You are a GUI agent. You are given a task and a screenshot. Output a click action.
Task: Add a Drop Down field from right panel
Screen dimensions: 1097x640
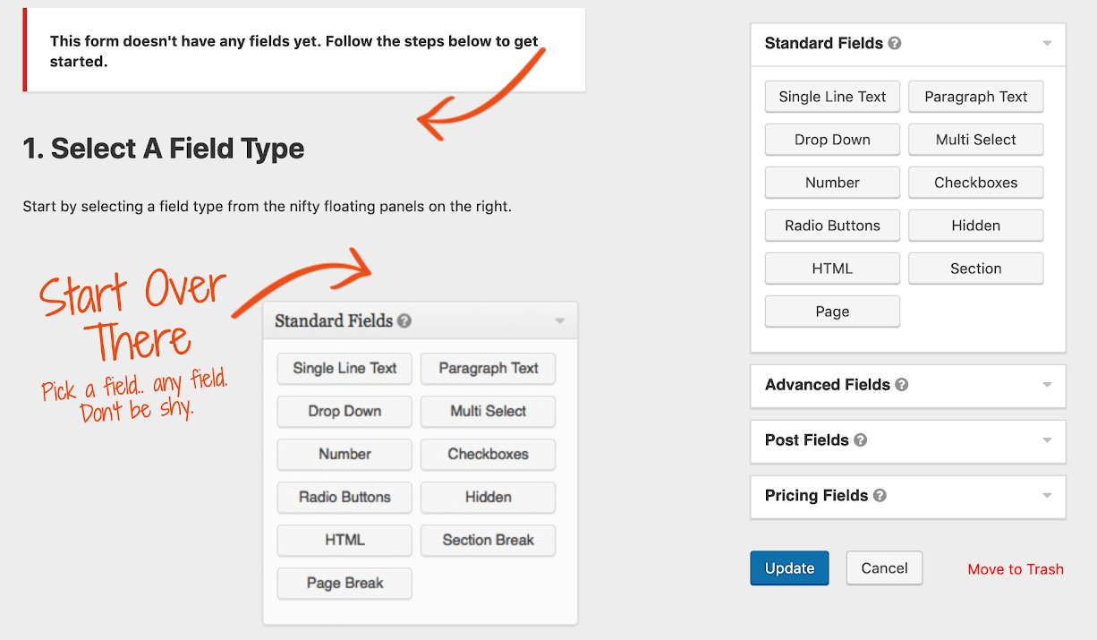(832, 140)
